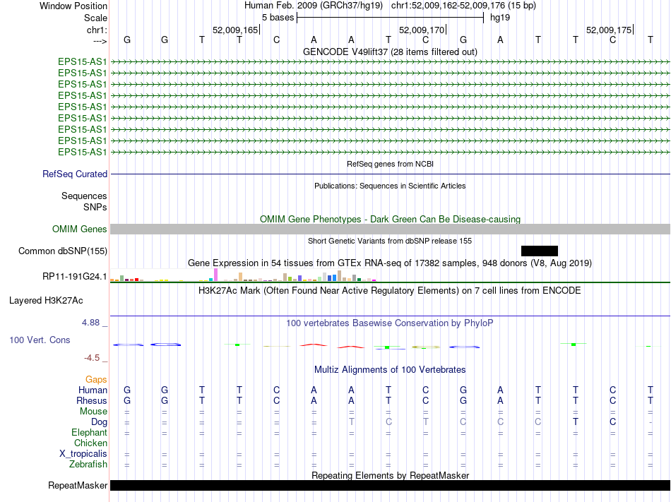Click the Chicken species label
Image resolution: width=671 pixels, height=502 pixels.
(90, 443)
